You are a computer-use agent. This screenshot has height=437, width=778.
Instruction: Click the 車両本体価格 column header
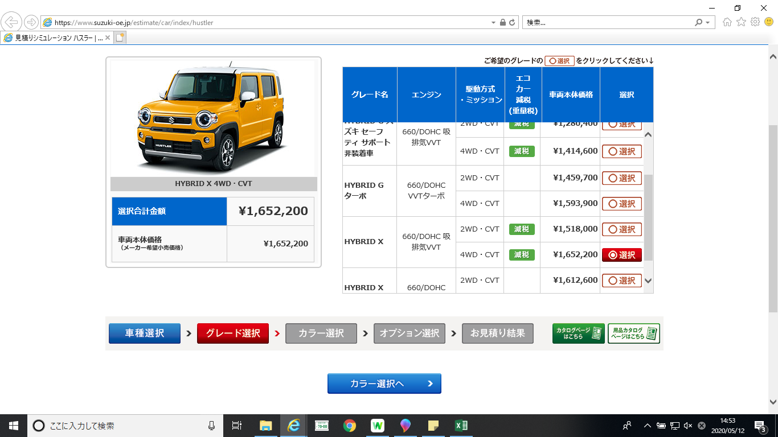(x=571, y=95)
